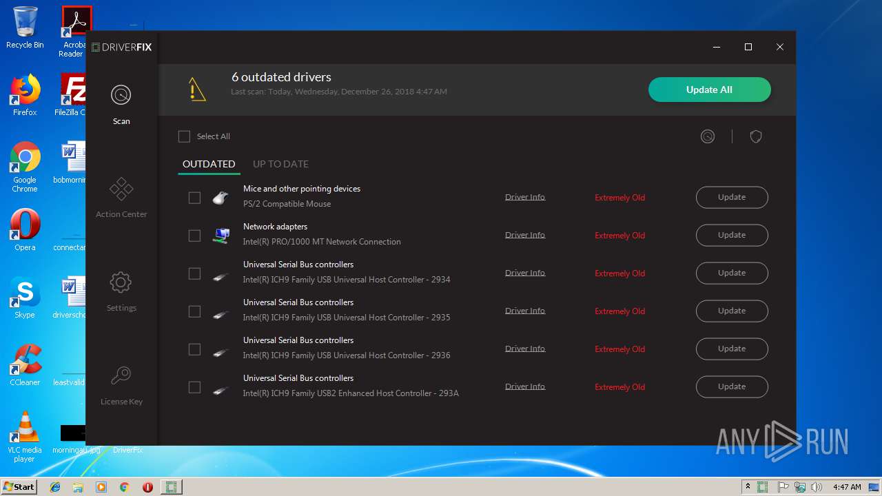The width and height of the screenshot is (882, 496).
Task: Check the PS/2 Compatible Mouse checkbox
Action: (194, 198)
